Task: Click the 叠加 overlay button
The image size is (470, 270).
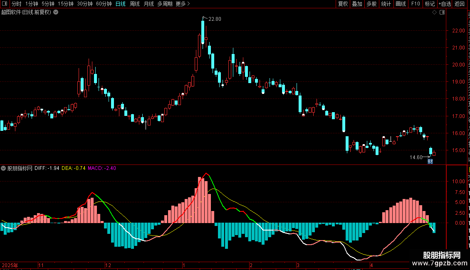Action: (357, 4)
